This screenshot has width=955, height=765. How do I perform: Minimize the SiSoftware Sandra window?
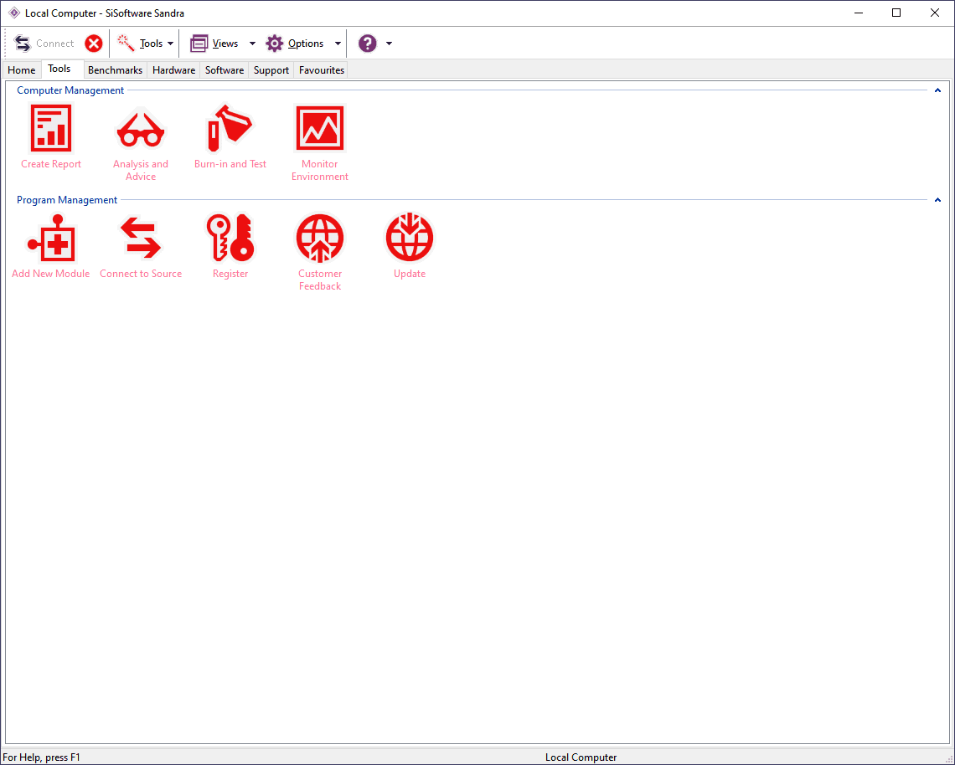pos(859,13)
